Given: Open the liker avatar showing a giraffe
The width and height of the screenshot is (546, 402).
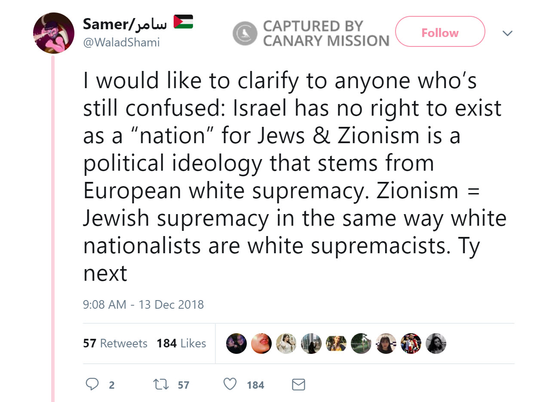Looking at the screenshot, I should click(x=361, y=344).
